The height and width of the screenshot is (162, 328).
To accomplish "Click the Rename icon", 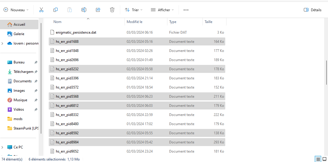I will click(84, 10).
